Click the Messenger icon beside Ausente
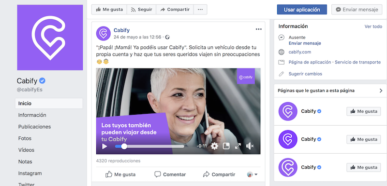Screen dimensions: 387x186 282,38
